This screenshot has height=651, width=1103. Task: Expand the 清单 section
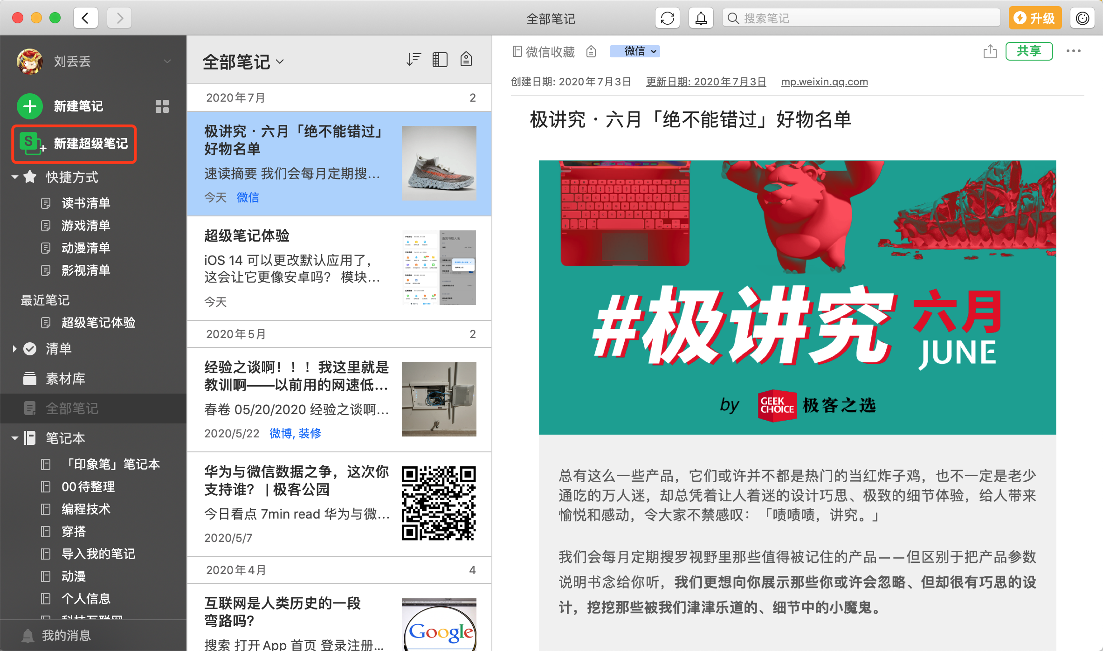tap(14, 349)
